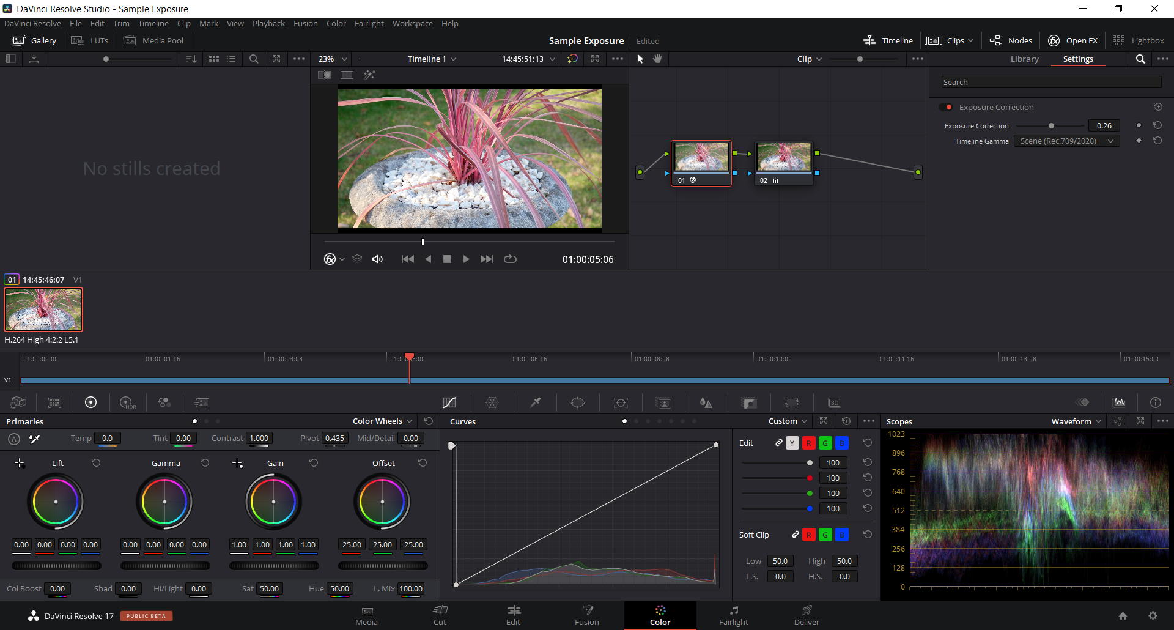The image size is (1174, 630).
Task: Show the Scopes palette icon
Action: pos(1119,402)
